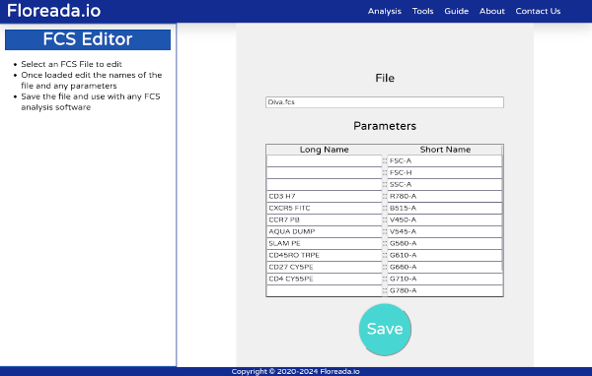Click the FCS Editor title banner
Screen dimensions: 592x376
tap(88, 39)
